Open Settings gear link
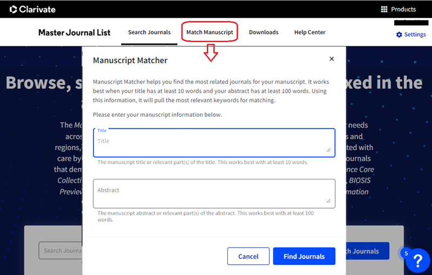 coord(411,35)
